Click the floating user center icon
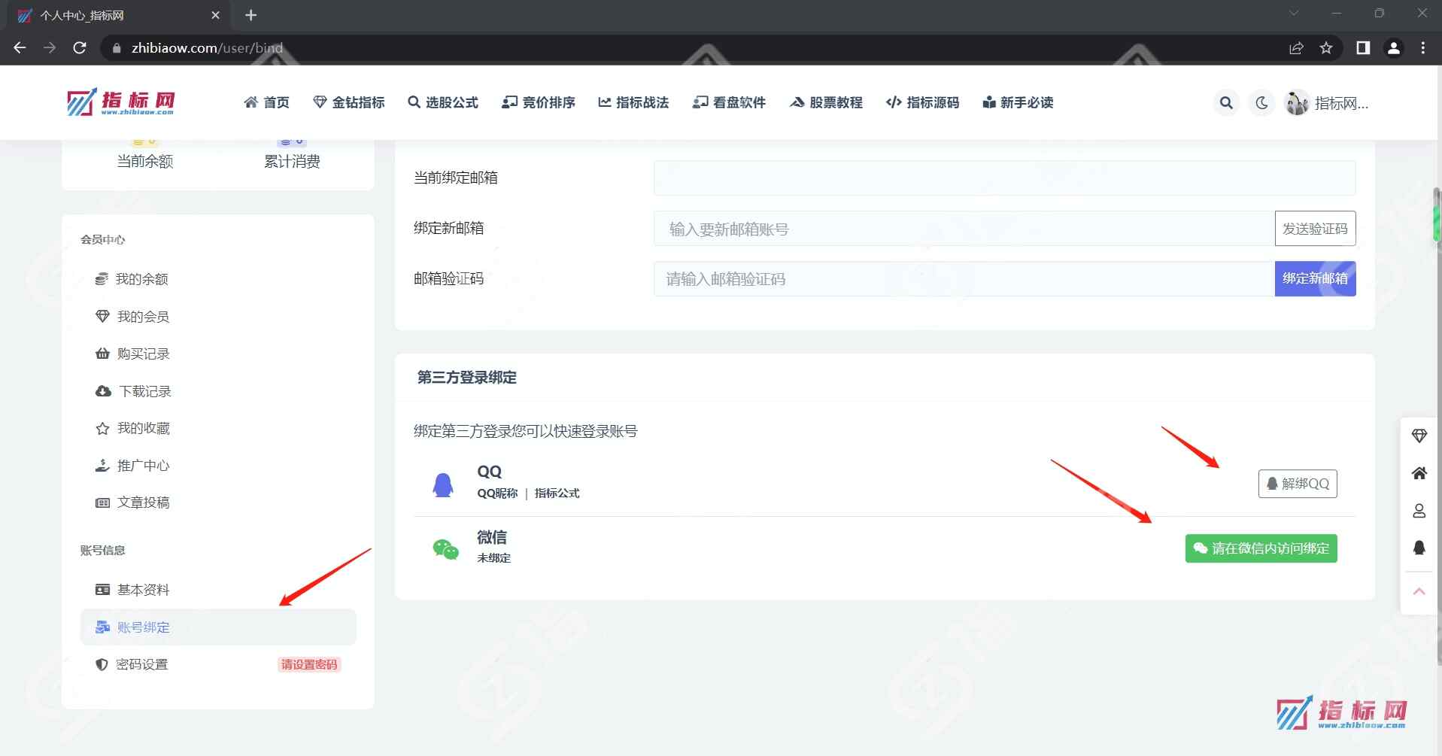Screen dimensions: 1442x756 pos(1419,510)
